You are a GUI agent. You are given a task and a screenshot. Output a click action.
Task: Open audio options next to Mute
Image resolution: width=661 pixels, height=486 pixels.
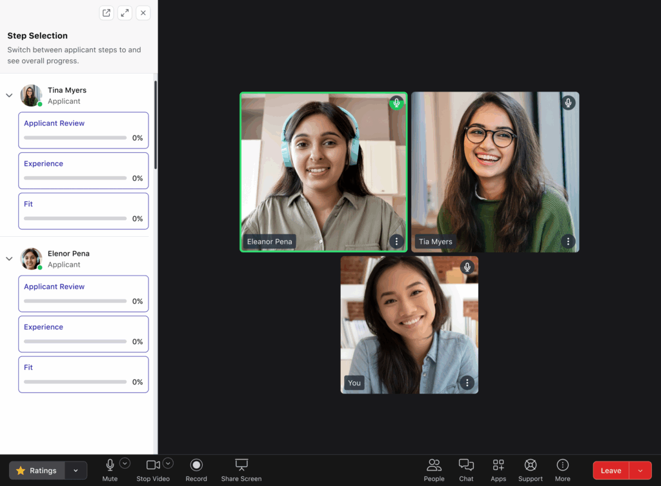[x=125, y=463]
